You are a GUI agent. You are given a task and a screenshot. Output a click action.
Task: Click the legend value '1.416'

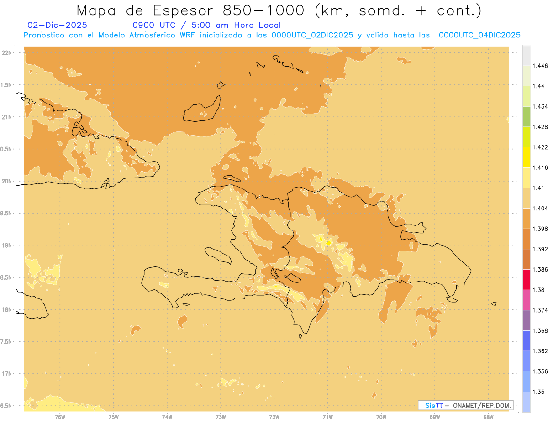[x=540, y=167]
